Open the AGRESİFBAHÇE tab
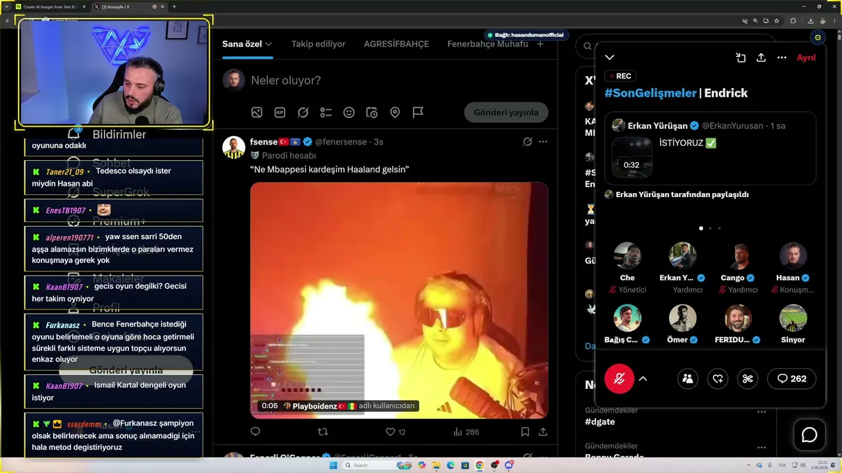 (396, 44)
